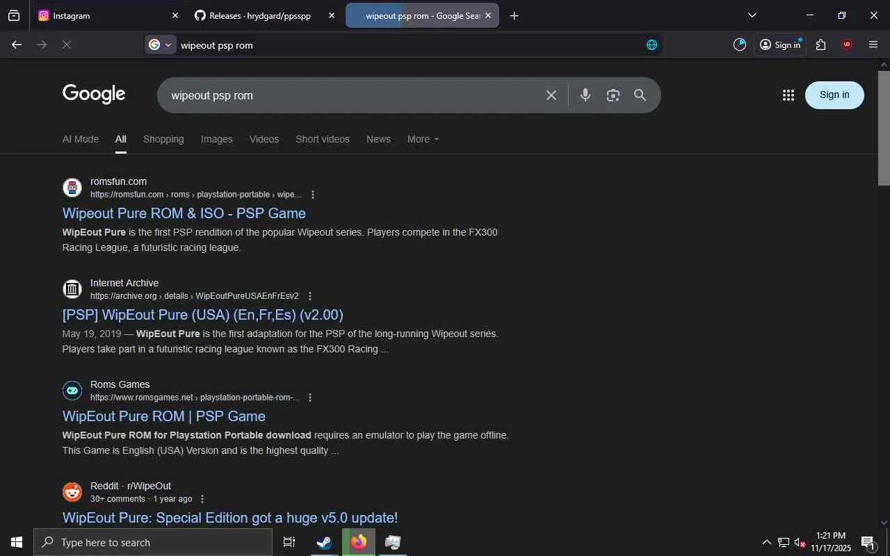This screenshot has width=890, height=556.
Task: Select the Images search tab
Action: point(217,139)
